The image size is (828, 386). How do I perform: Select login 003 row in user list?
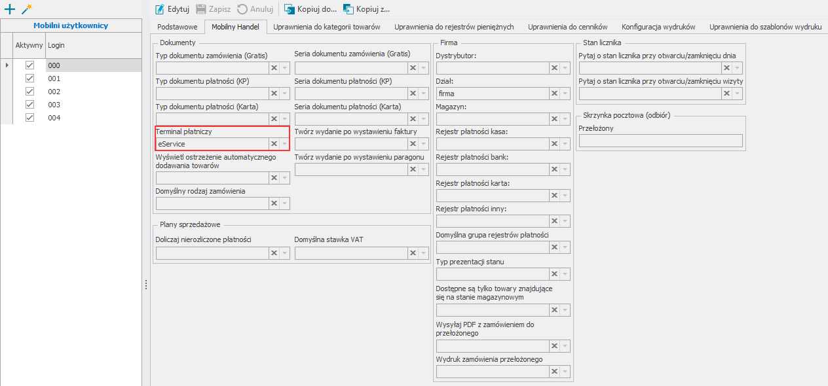click(x=54, y=105)
